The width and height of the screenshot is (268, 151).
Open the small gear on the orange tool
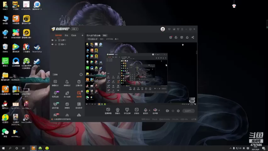pos(82,91)
